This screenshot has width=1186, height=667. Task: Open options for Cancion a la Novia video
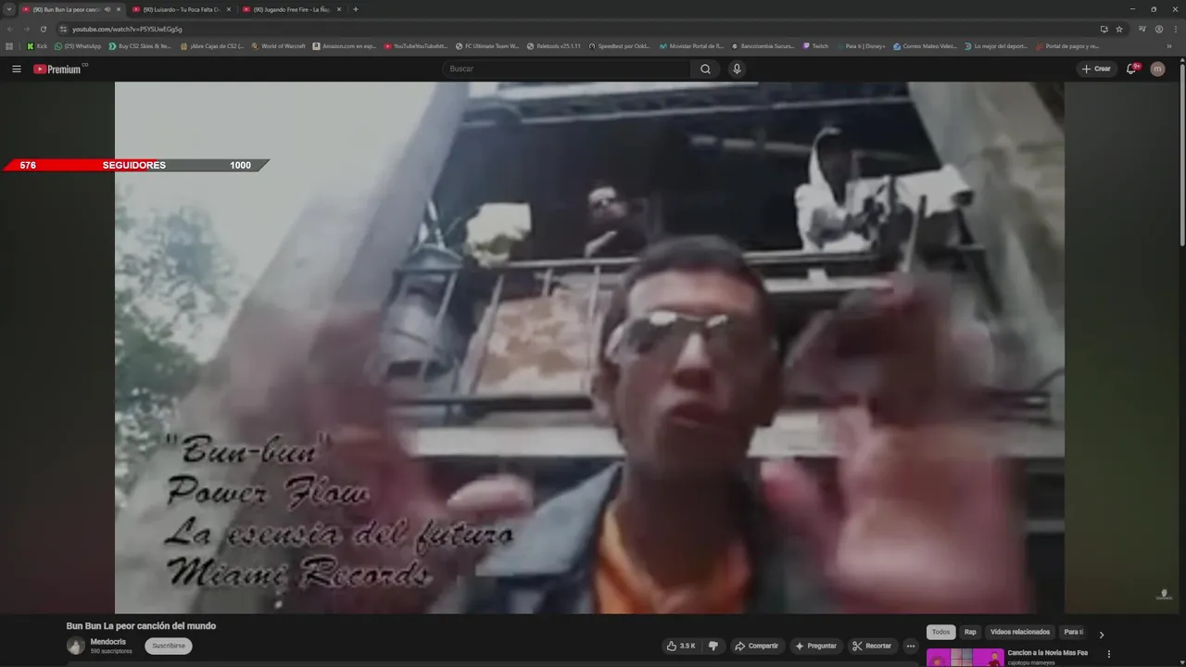tap(1108, 654)
